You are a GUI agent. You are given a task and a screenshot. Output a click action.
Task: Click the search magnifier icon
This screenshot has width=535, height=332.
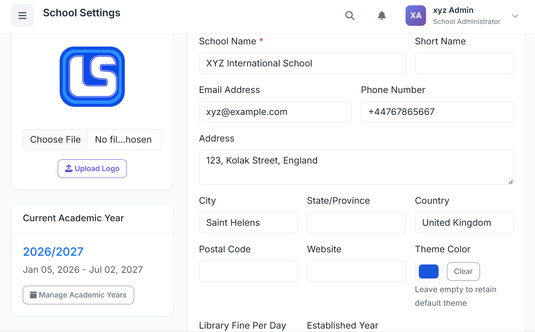[x=350, y=16]
